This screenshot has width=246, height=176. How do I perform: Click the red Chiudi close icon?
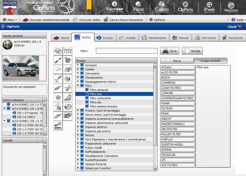point(240,27)
